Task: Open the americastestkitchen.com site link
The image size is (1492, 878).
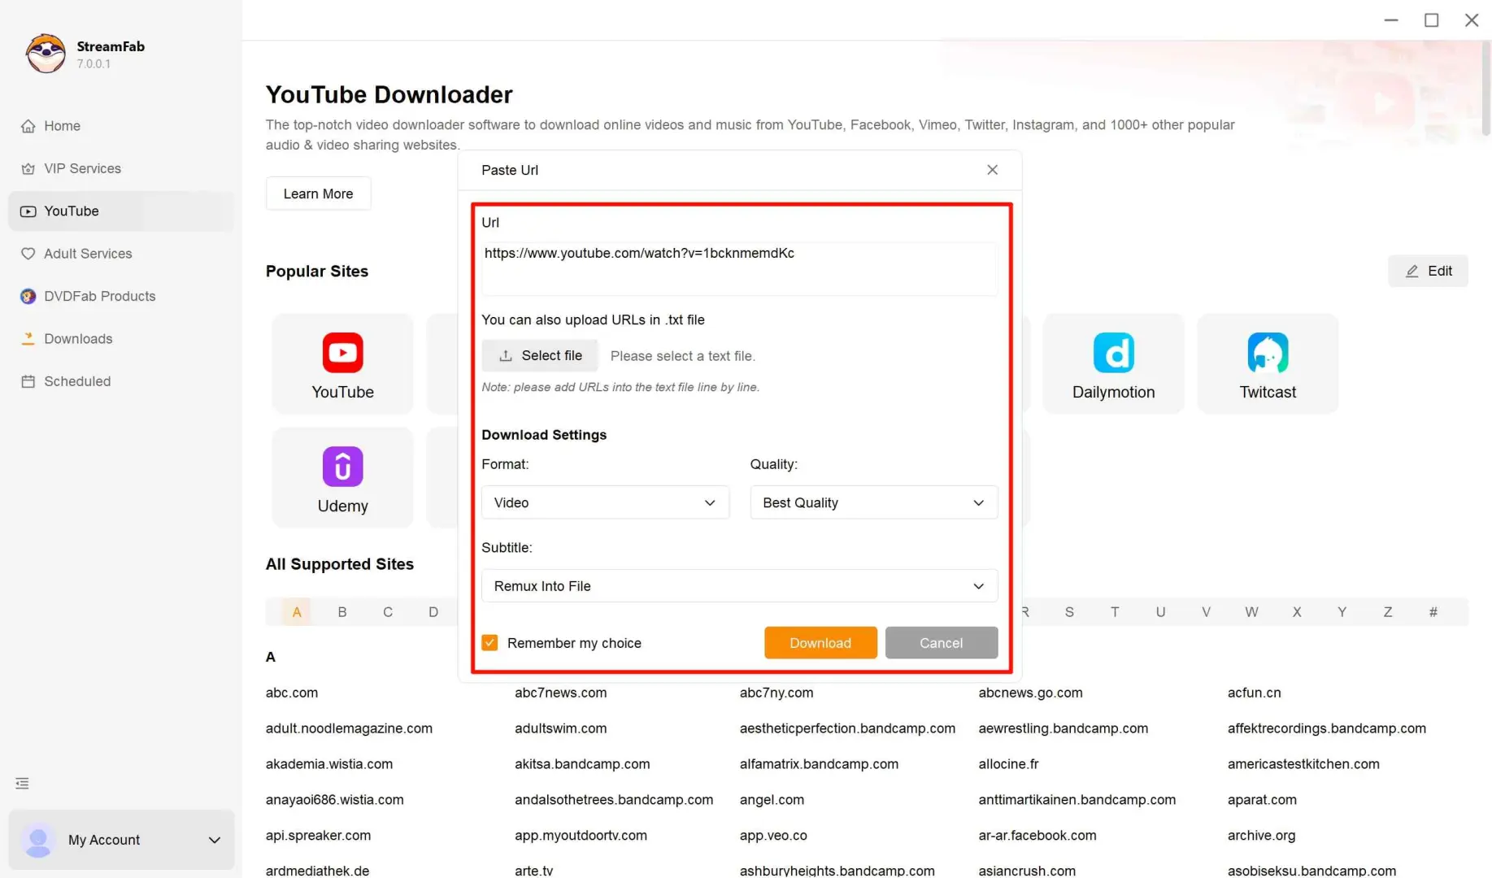Action: 1303,764
